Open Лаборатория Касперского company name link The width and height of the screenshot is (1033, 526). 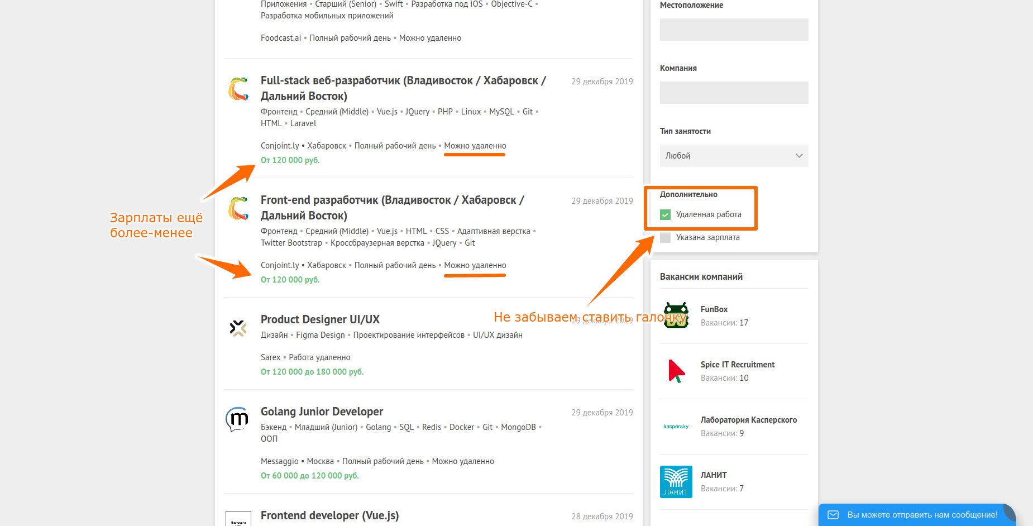pos(748,420)
